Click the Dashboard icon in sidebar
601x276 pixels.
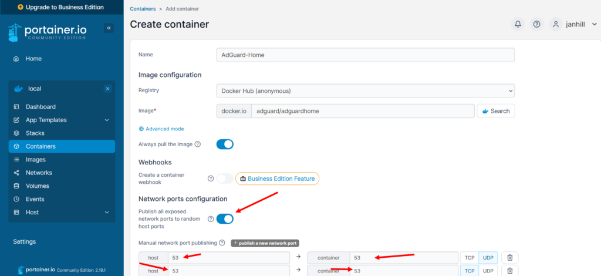point(16,106)
